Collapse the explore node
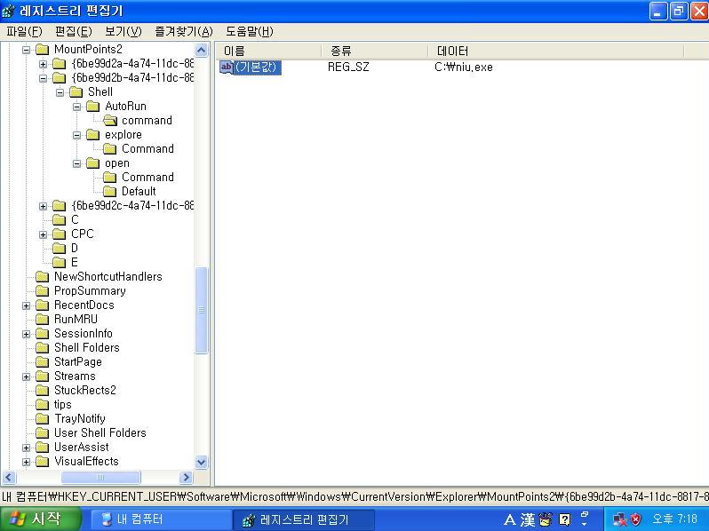 tap(77, 135)
